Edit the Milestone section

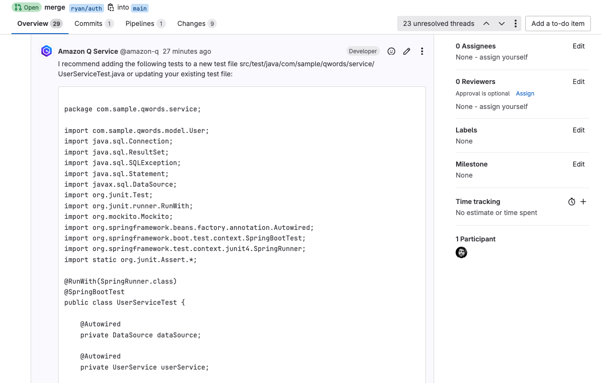(x=578, y=164)
